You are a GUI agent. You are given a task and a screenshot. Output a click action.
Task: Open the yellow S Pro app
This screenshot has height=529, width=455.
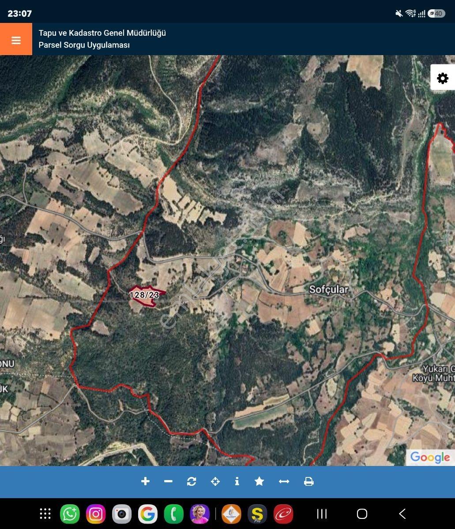[x=257, y=514]
